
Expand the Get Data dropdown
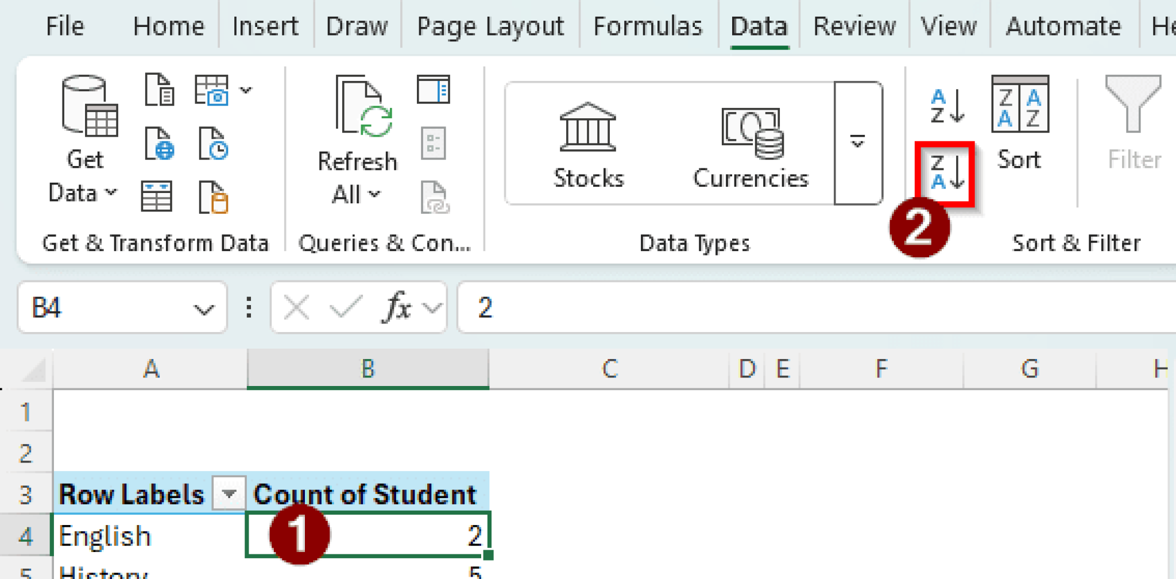[x=84, y=176]
